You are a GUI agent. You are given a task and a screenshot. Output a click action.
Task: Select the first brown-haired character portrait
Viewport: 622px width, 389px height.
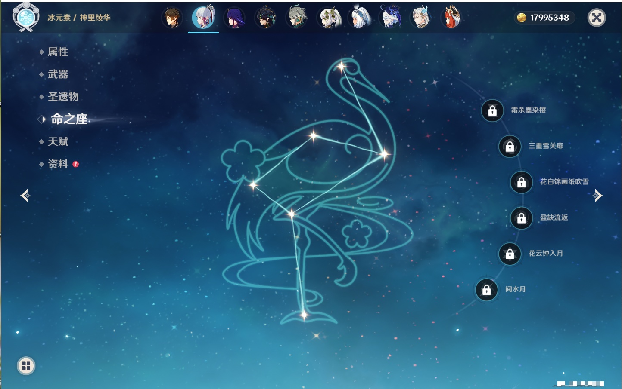pos(172,18)
